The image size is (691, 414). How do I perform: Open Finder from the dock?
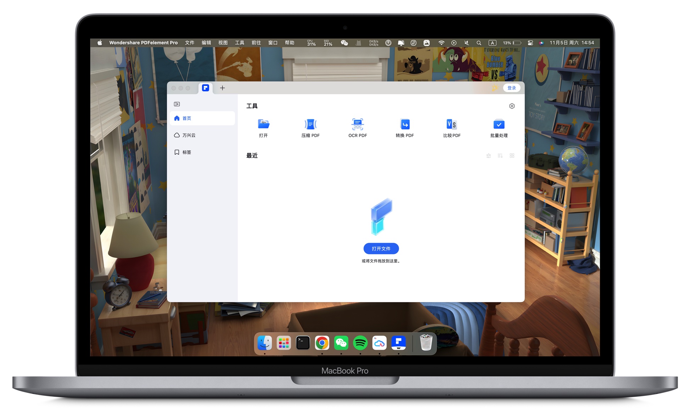tap(264, 343)
